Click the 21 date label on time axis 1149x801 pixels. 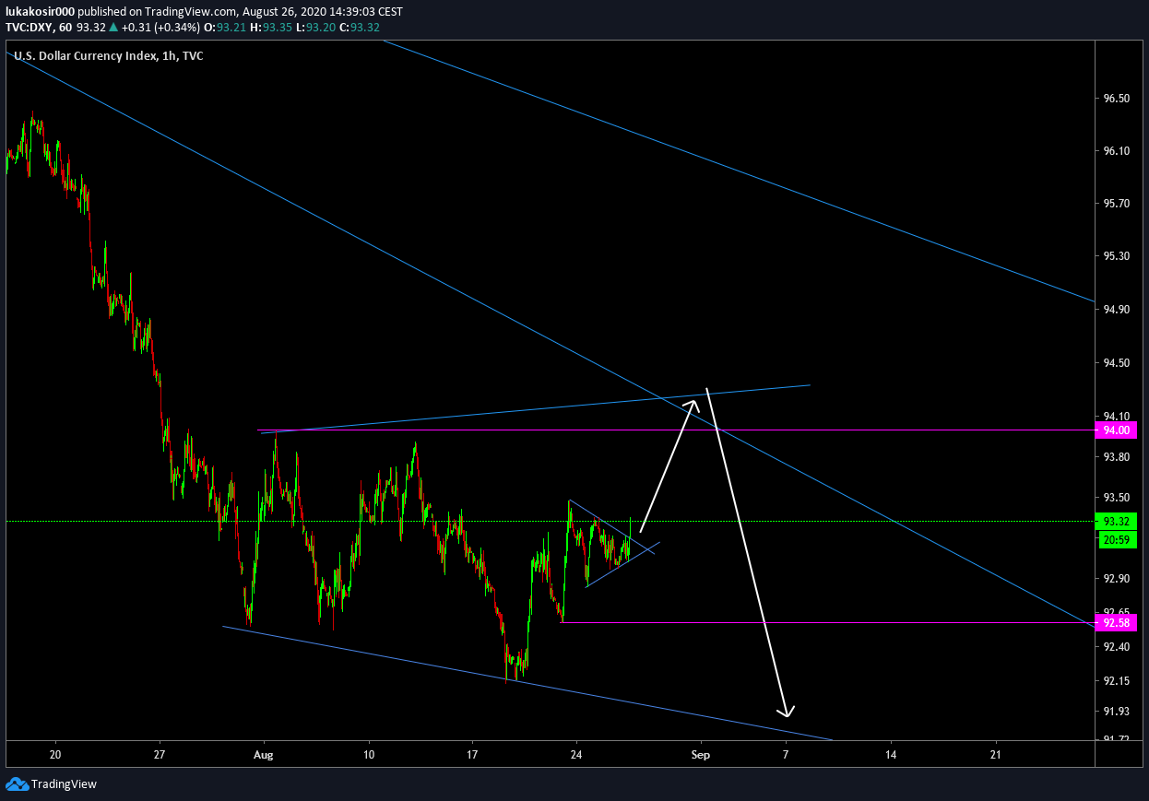[x=995, y=754]
